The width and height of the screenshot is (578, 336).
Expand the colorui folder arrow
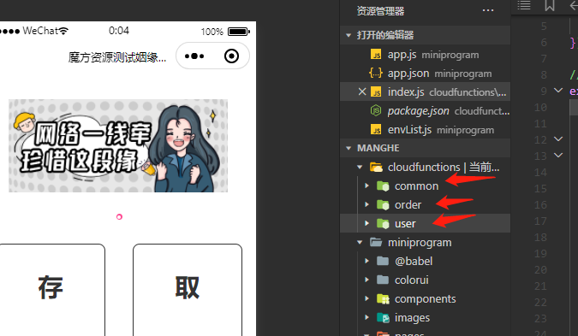point(366,280)
